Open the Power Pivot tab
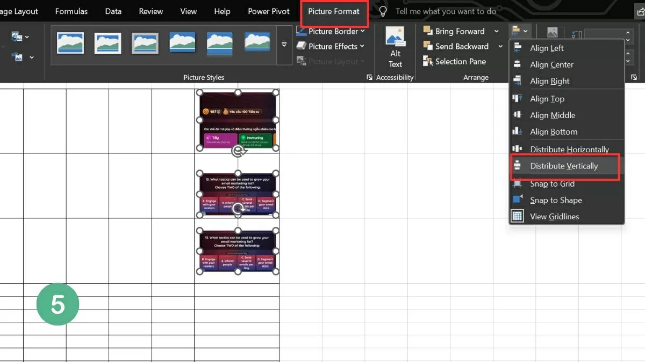 coord(269,11)
